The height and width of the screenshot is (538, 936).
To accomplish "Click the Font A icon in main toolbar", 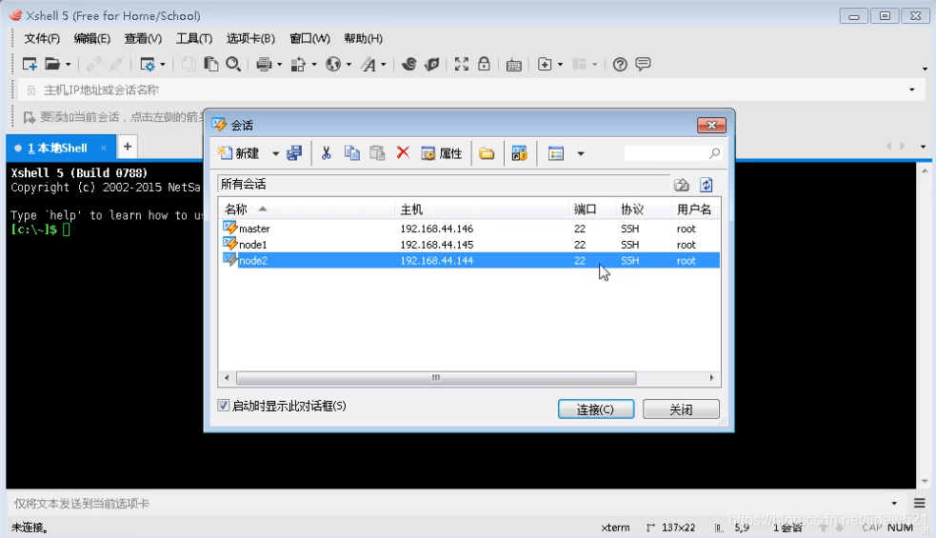I will (368, 64).
